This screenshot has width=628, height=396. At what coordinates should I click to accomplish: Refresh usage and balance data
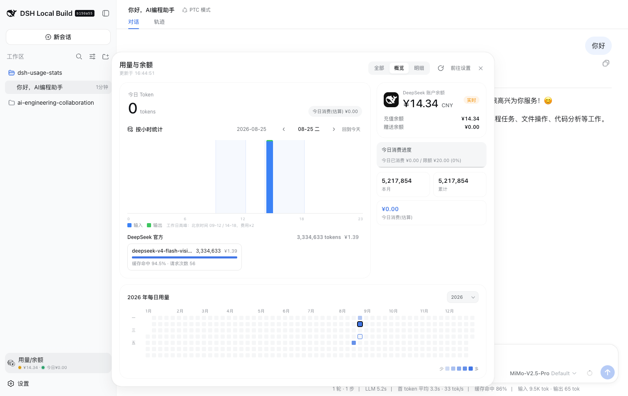pyautogui.click(x=441, y=68)
